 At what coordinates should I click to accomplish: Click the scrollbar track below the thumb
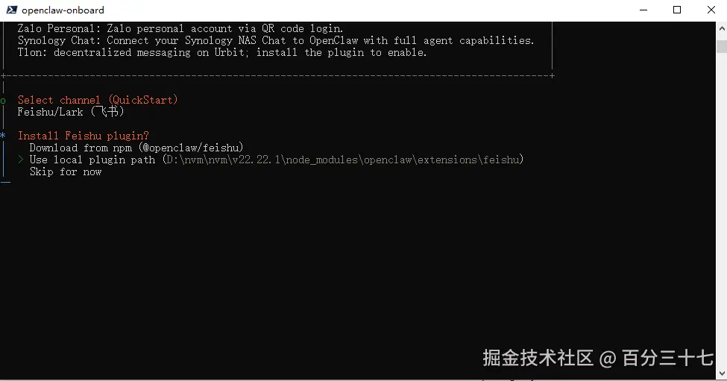click(721, 224)
